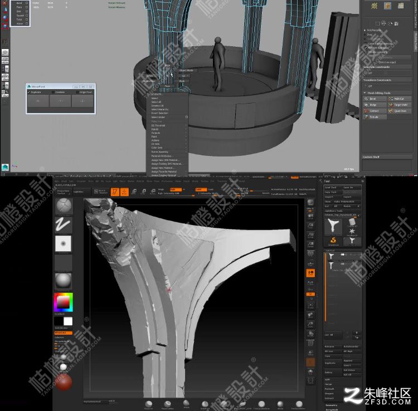This screenshot has width=418, height=411.
Task: Click the middle orange selection mode icon
Action: click(x=387, y=6)
